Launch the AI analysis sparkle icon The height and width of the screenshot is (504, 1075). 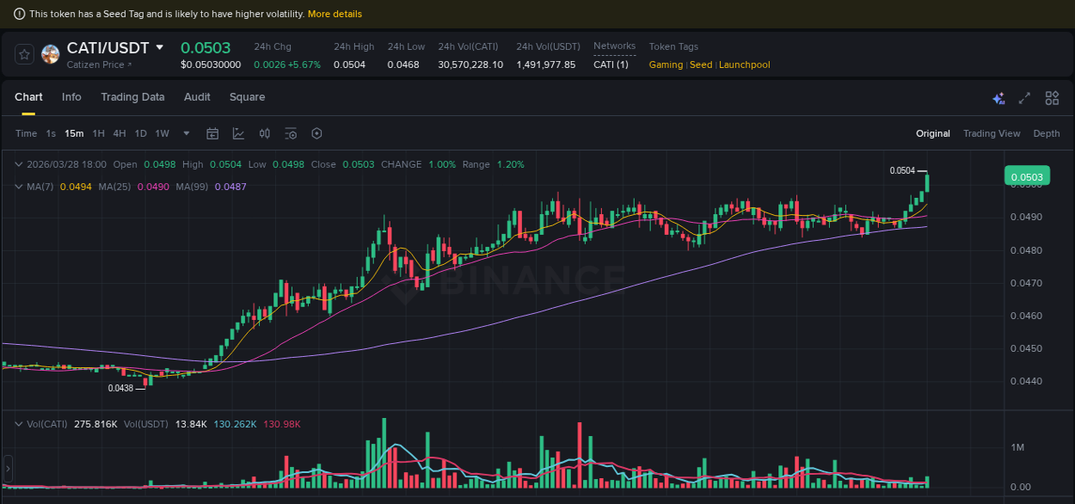998,99
